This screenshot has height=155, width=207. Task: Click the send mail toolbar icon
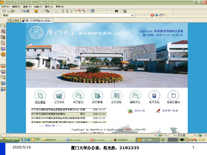[23, 11]
